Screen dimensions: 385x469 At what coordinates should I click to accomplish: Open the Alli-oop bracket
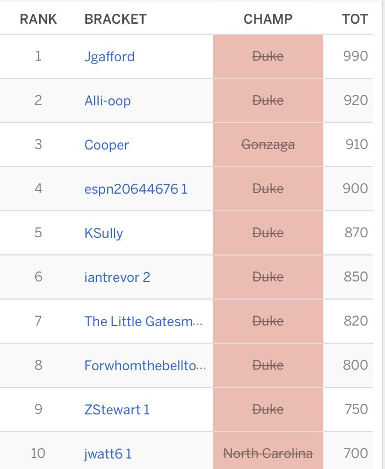pos(107,100)
